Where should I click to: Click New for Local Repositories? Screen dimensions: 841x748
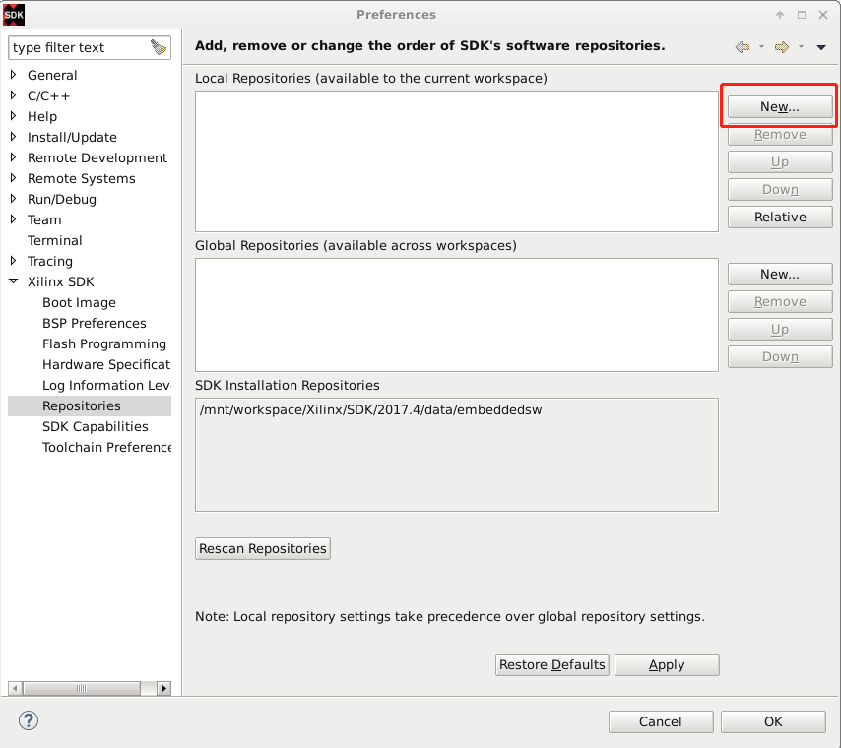point(779,105)
